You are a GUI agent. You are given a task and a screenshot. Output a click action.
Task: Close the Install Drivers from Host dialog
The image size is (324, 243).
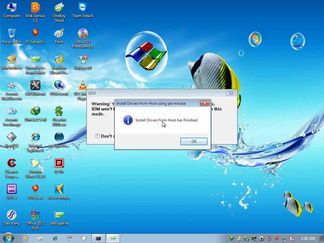coord(205,103)
